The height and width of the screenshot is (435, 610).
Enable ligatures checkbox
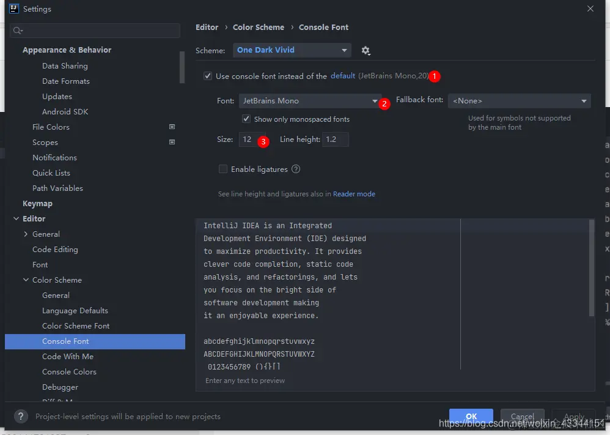[223, 169]
